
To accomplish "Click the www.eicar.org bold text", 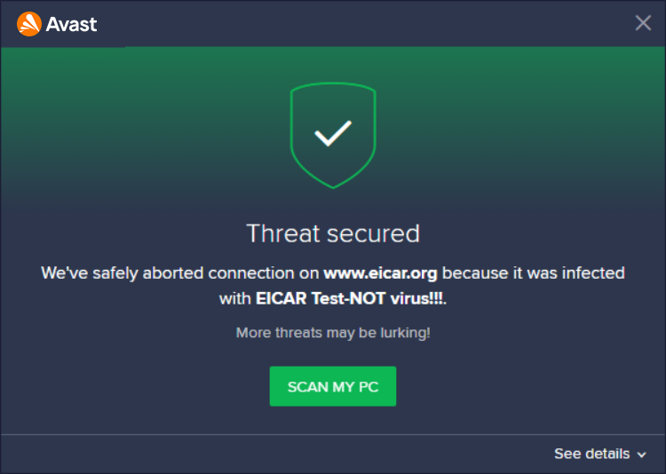I will 380,273.
